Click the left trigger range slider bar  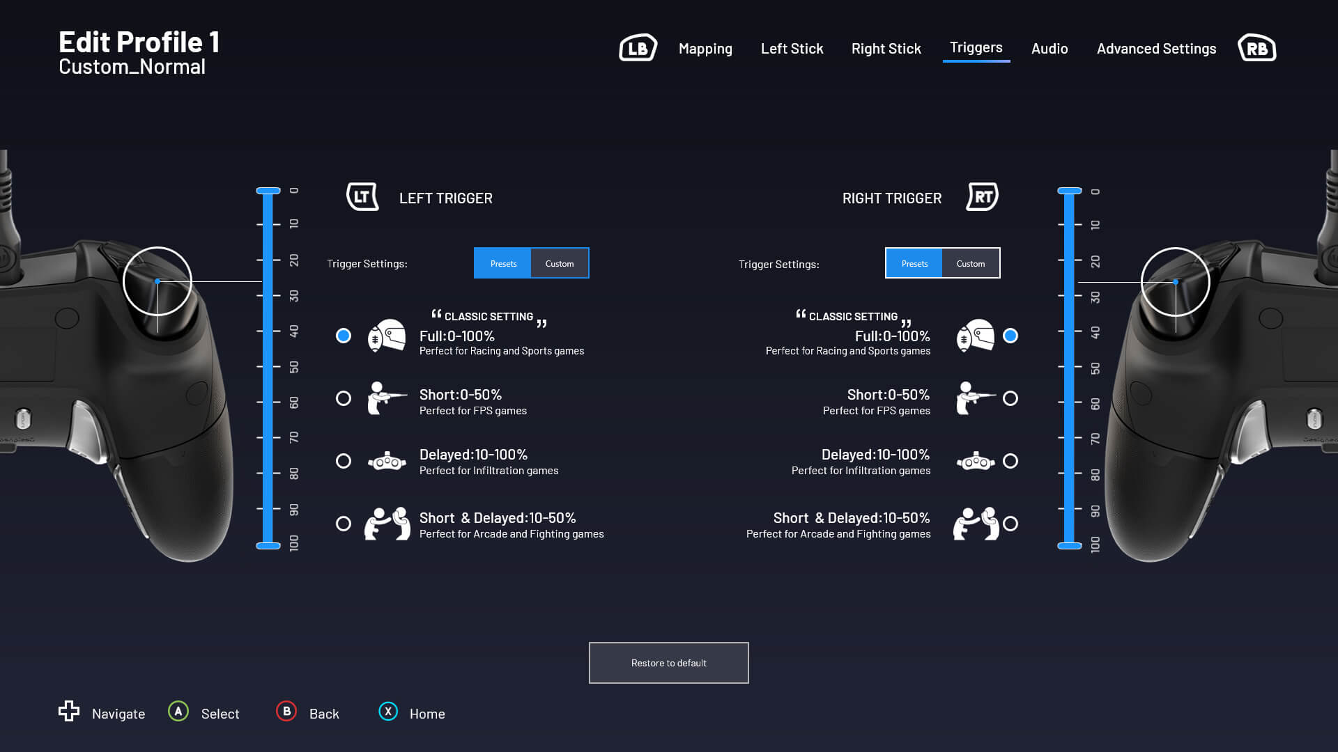268,369
